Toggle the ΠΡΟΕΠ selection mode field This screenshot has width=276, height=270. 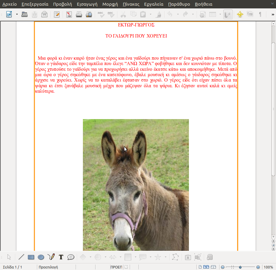tap(116, 267)
